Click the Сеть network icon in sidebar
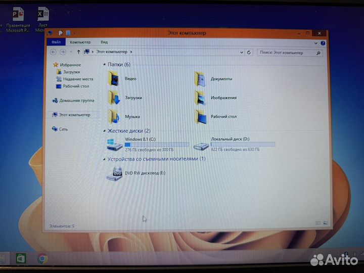 [55, 129]
